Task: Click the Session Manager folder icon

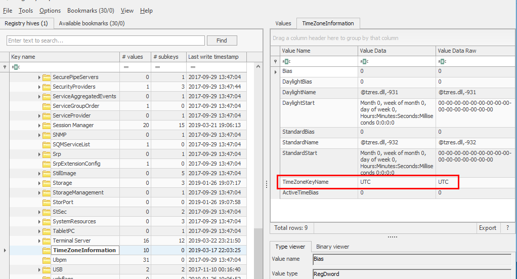Action: pos(47,125)
